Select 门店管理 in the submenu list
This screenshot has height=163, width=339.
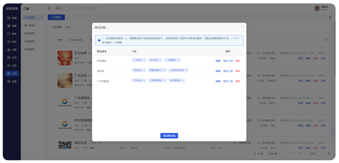(x=33, y=17)
